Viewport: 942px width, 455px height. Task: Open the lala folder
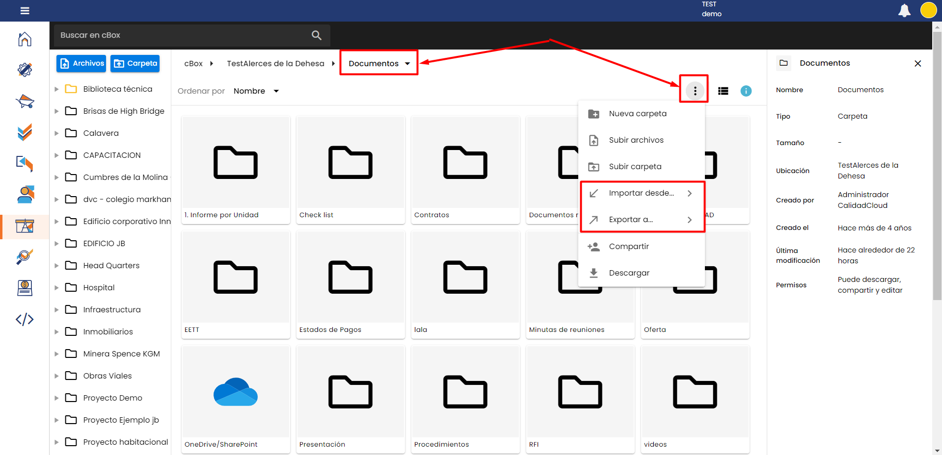[465, 285]
